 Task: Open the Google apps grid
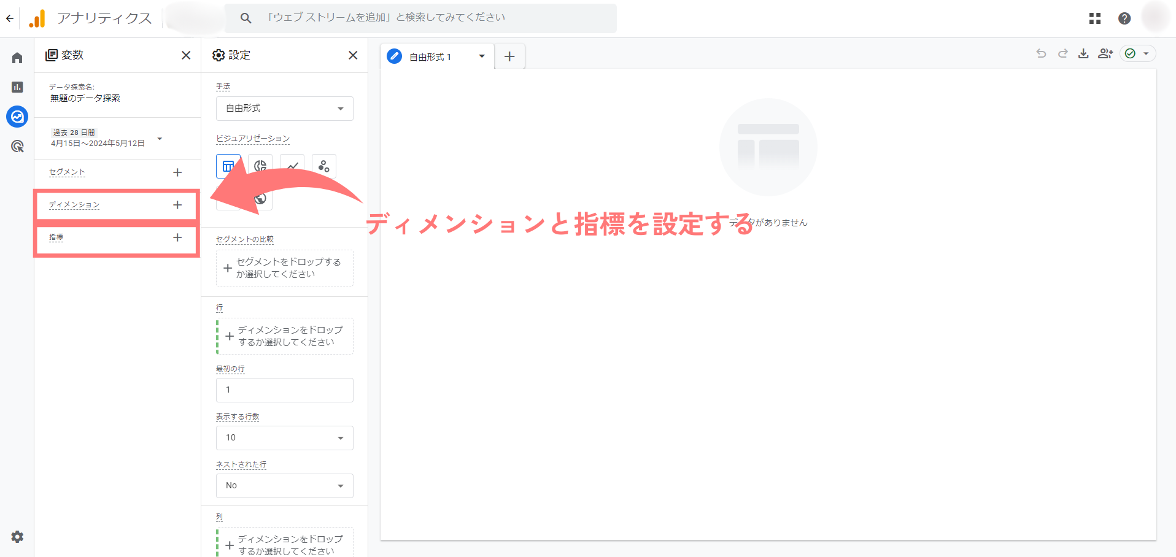pos(1095,18)
